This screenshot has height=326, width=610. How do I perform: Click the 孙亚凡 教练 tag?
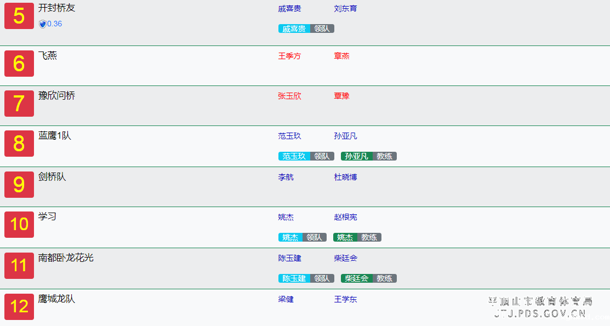click(x=368, y=156)
